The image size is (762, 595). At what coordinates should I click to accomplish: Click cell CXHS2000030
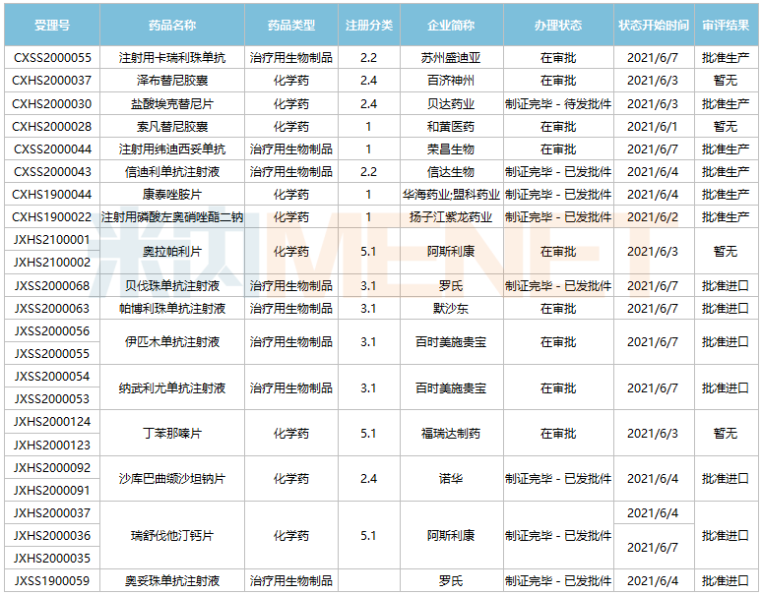click(x=52, y=104)
